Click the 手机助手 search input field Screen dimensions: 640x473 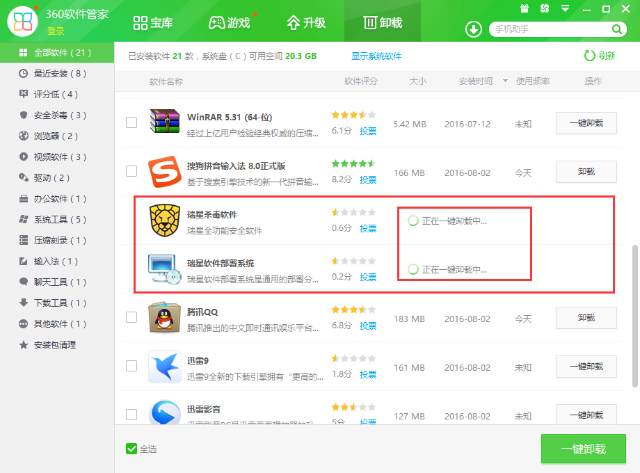click(551, 29)
